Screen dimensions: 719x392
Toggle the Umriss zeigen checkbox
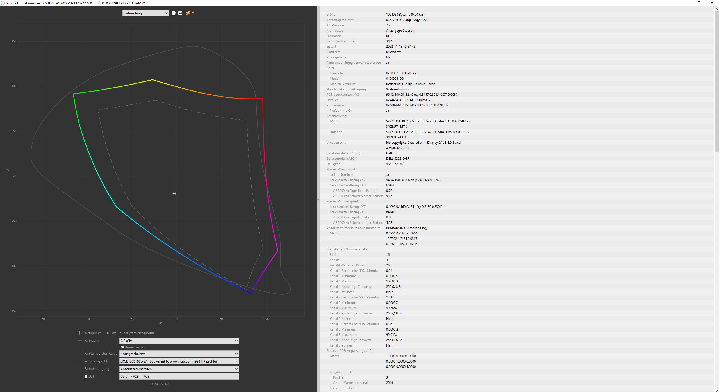pos(122,347)
